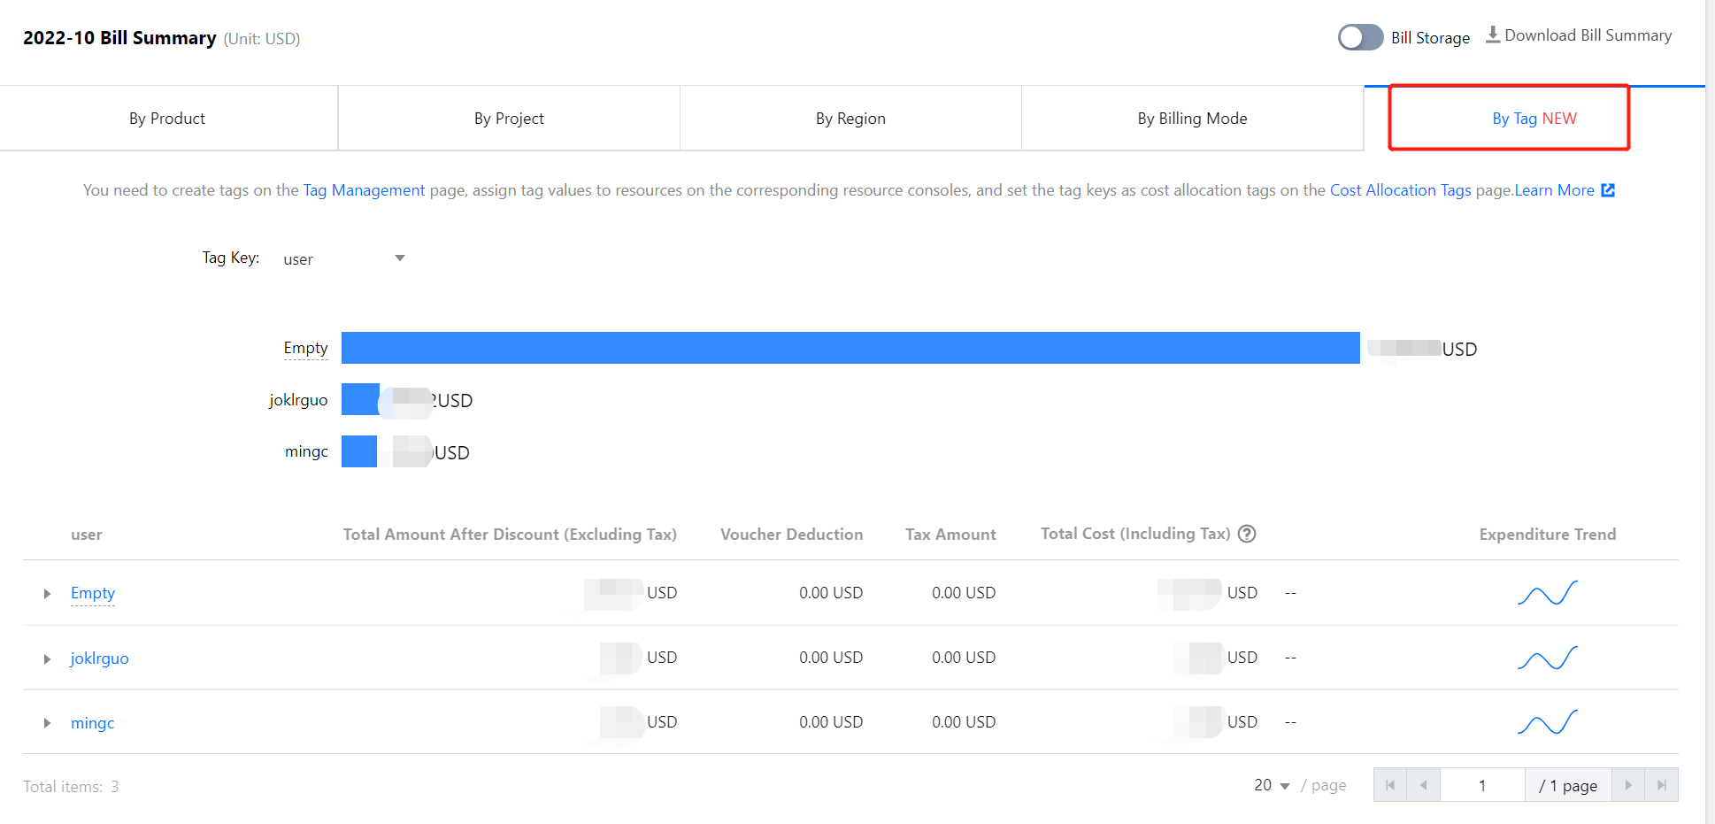The image size is (1715, 824).
Task: Click the joklrguo bar in the chart
Action: pyautogui.click(x=360, y=399)
